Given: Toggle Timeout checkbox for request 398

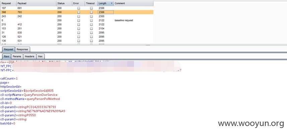Looking at the screenshot, I should tap(91, 12).
